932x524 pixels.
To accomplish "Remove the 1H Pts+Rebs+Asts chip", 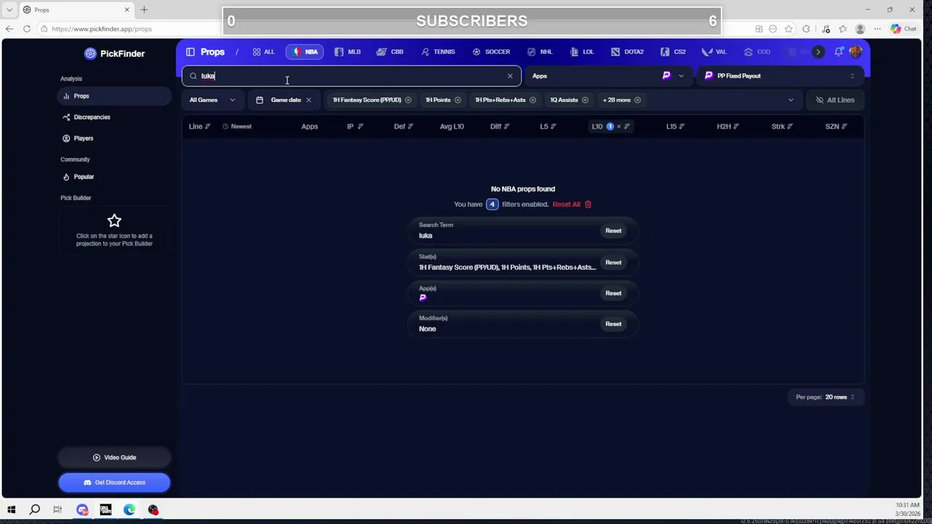I will pos(532,100).
